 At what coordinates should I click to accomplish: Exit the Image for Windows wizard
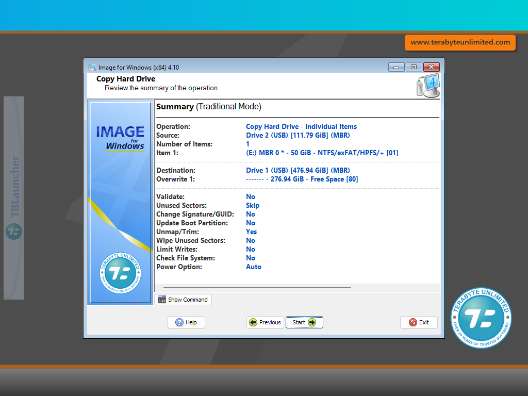(x=419, y=322)
